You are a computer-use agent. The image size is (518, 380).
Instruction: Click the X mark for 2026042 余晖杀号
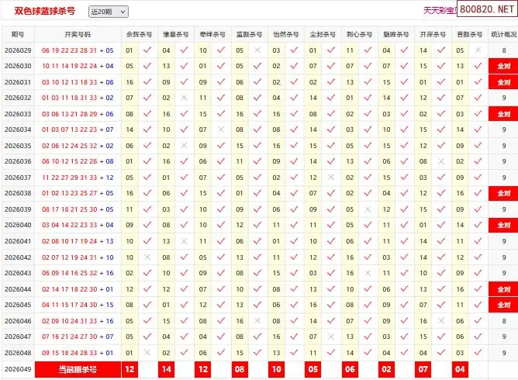(147, 257)
